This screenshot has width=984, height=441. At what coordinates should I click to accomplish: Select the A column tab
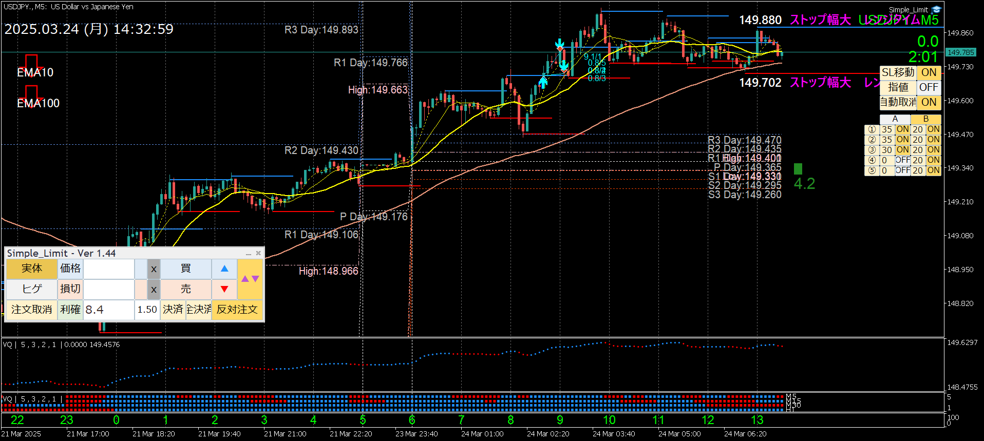point(895,119)
